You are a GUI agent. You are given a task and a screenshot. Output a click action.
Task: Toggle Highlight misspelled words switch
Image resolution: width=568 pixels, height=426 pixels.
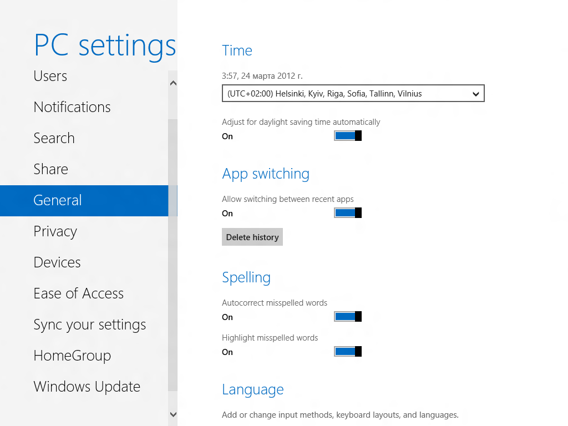pyautogui.click(x=348, y=351)
